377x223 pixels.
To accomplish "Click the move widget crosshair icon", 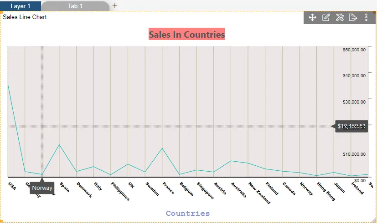I will [312, 17].
